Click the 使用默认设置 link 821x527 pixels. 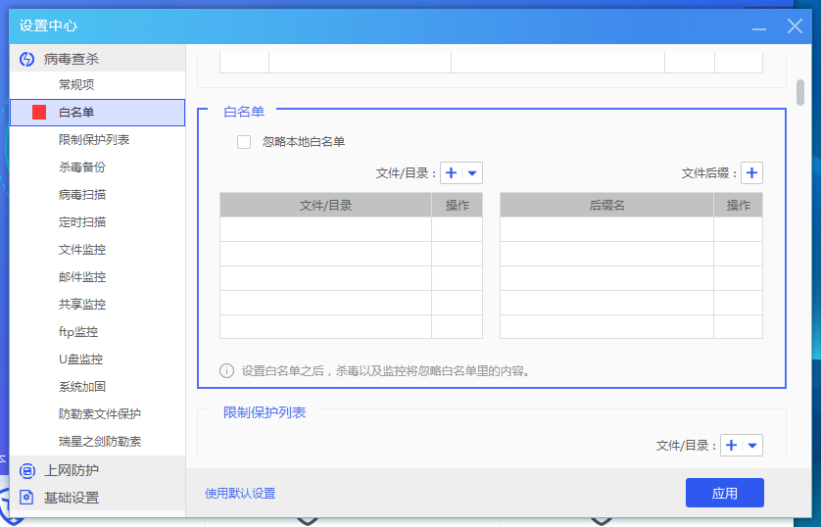tap(240, 494)
